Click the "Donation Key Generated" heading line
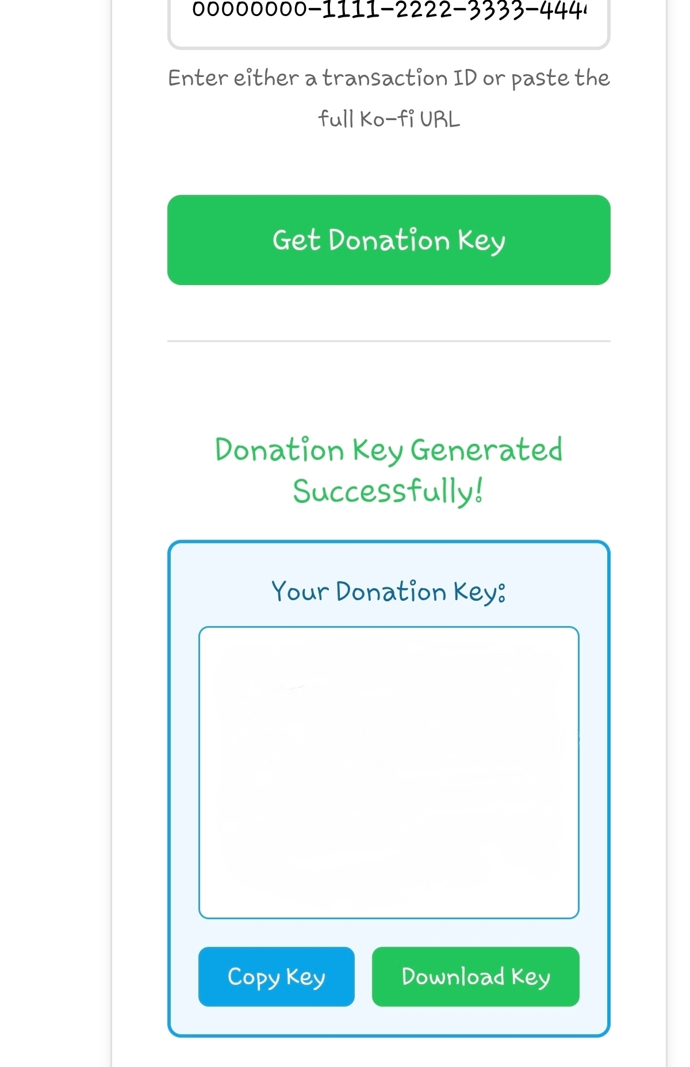The width and height of the screenshot is (690, 1067). 389,450
